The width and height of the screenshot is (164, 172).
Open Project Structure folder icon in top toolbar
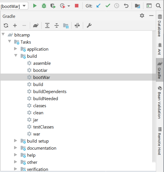(x=138, y=6)
